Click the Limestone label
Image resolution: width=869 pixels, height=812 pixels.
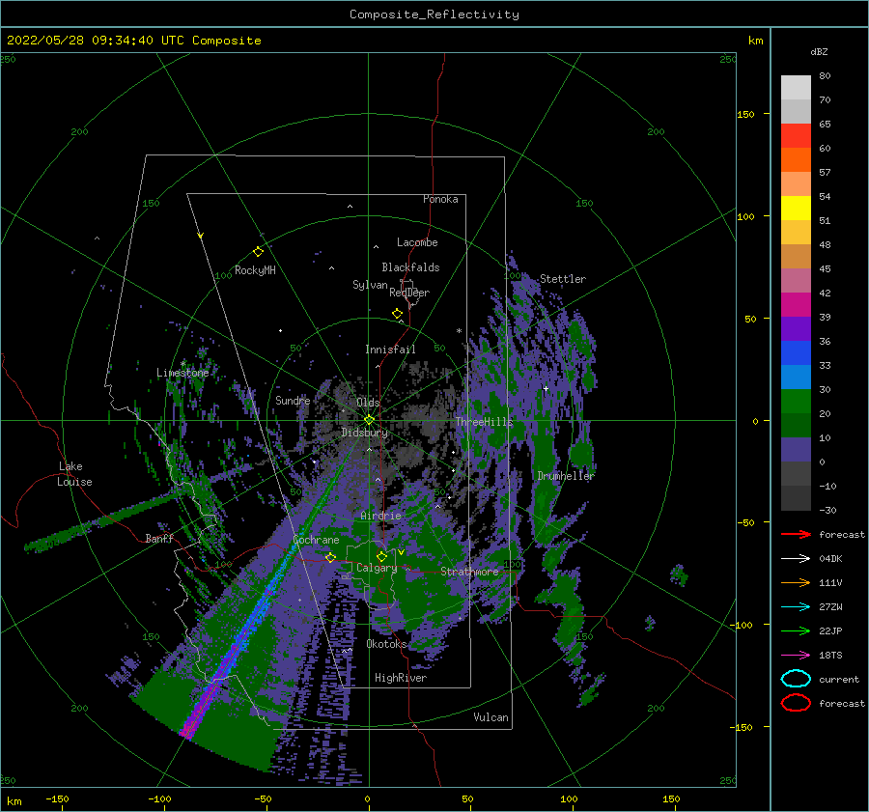[182, 373]
